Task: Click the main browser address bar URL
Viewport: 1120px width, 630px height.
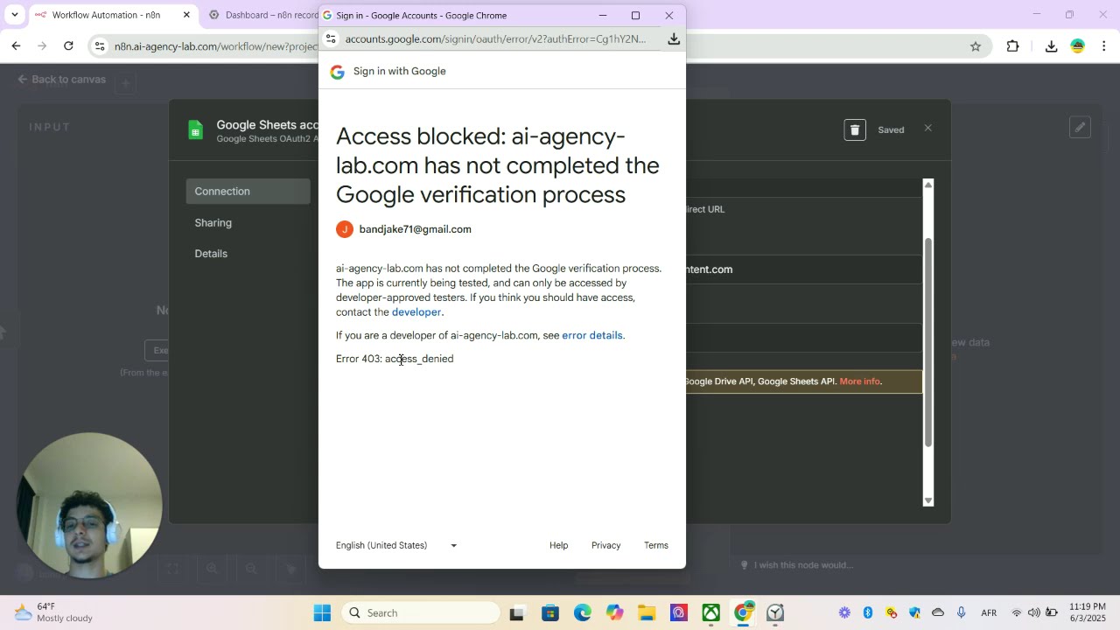Action: [x=215, y=46]
